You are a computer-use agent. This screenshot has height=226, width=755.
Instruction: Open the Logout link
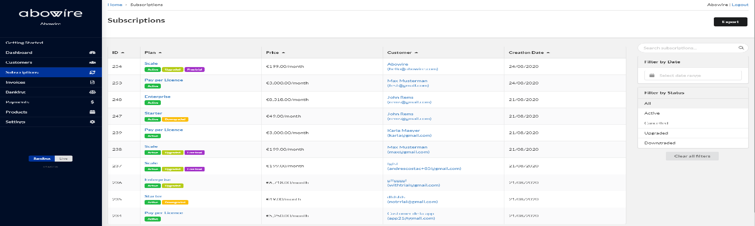740,5
